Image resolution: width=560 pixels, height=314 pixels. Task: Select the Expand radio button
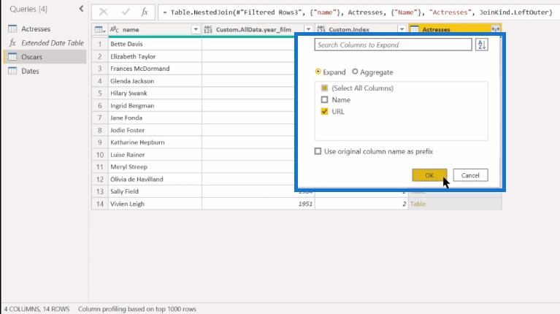coord(318,72)
